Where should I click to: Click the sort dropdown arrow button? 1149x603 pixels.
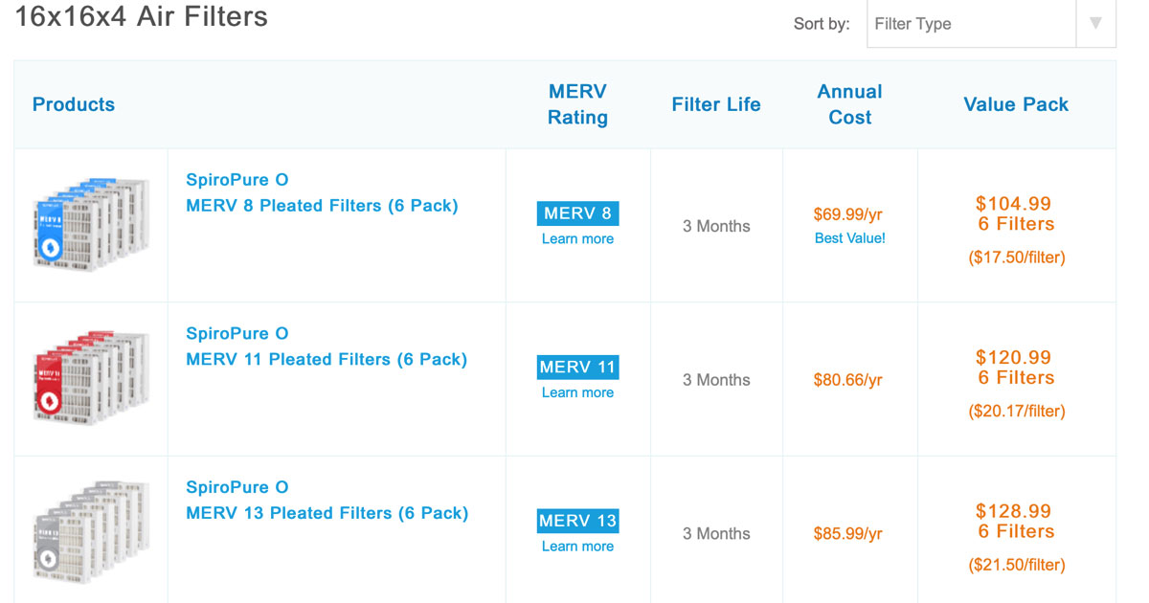tap(1095, 24)
